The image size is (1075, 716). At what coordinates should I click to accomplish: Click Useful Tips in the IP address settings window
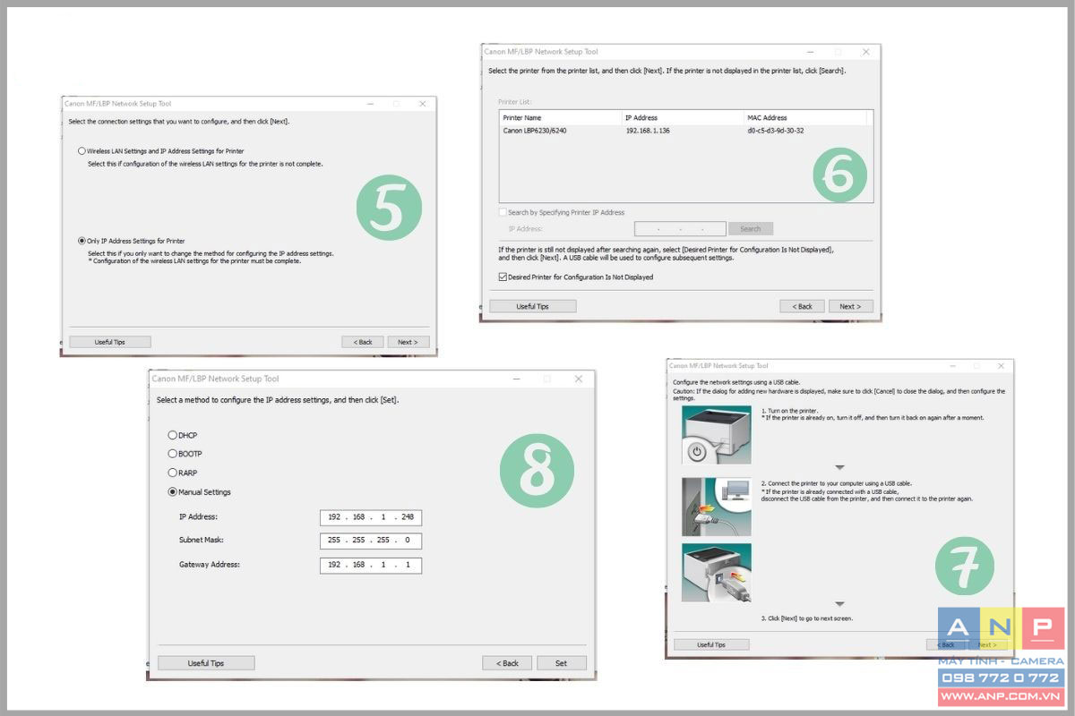206,663
